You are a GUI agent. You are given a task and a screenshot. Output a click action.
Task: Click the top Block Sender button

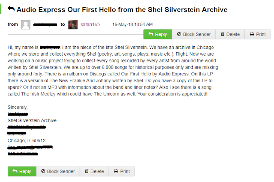(194, 34)
